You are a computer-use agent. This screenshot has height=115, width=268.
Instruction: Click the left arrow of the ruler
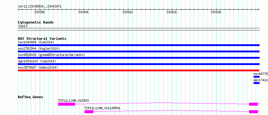[19, 10]
